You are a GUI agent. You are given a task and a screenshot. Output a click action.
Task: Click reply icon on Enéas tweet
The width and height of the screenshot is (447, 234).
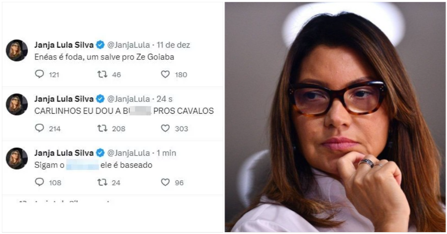[39, 74]
